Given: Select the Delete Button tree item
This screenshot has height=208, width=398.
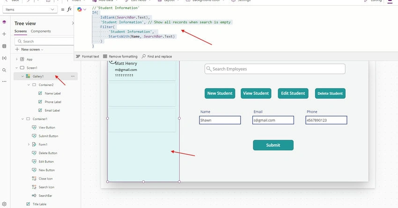Looking at the screenshot, I should (x=48, y=153).
